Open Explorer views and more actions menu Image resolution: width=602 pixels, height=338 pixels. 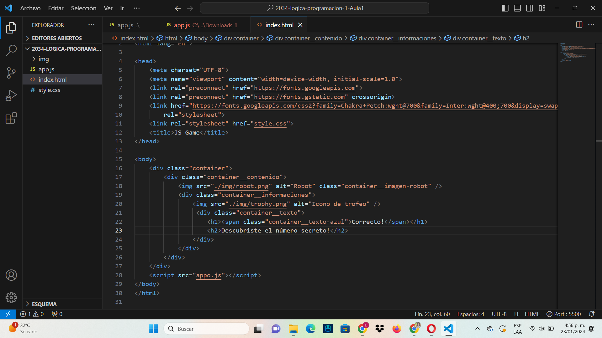coord(91,25)
